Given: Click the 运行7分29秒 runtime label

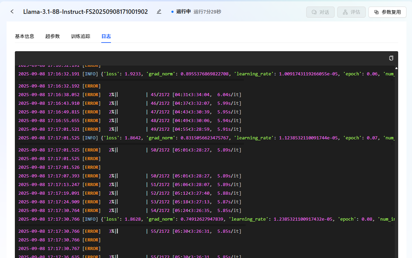Looking at the screenshot, I should [x=207, y=12].
